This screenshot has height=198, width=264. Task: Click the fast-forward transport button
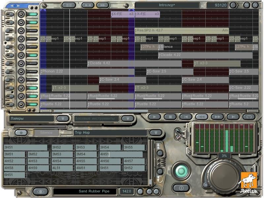coord(217,117)
